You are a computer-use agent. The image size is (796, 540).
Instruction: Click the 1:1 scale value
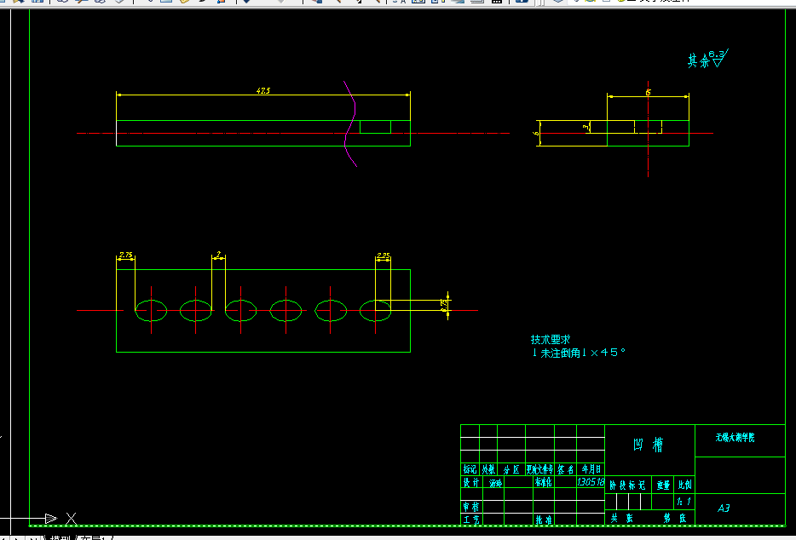pos(684,502)
